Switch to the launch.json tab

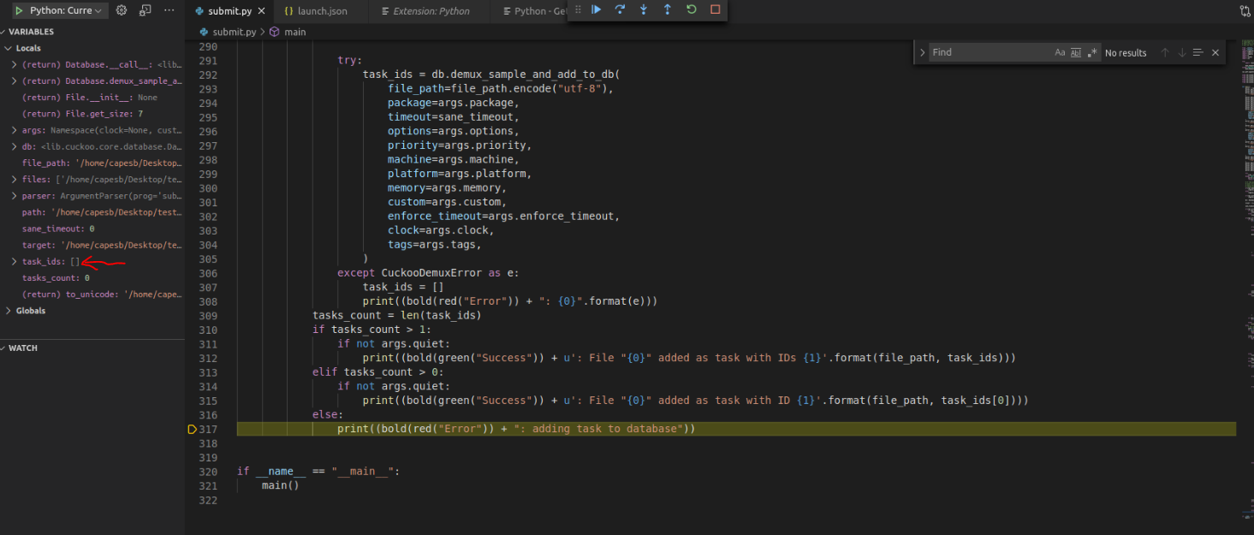321,12
